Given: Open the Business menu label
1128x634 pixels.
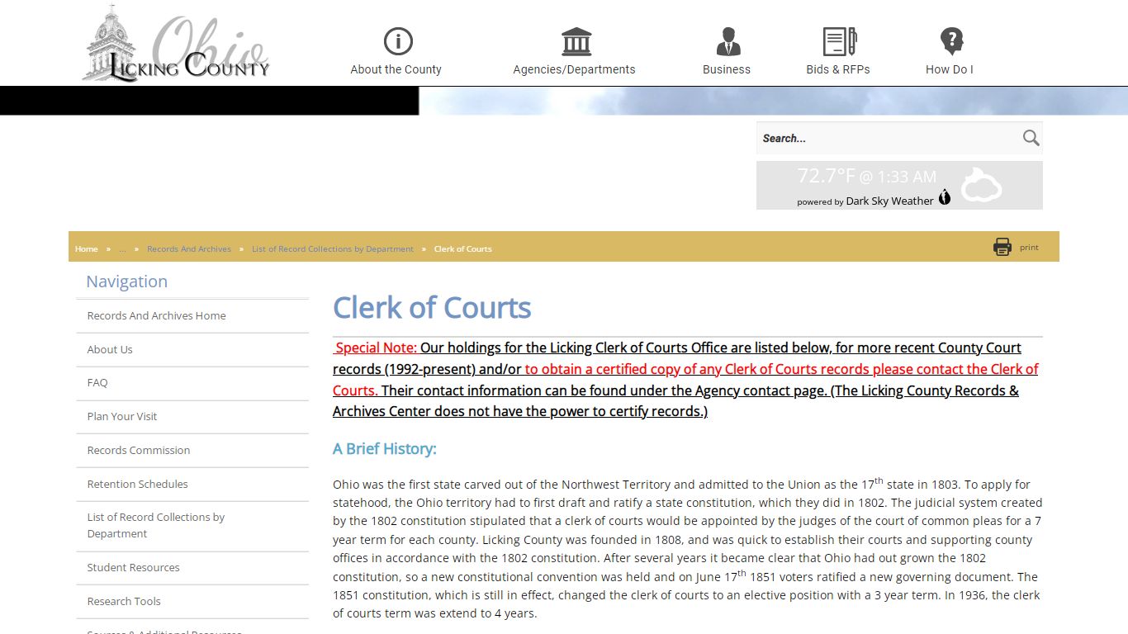Looking at the screenshot, I should click(x=727, y=69).
